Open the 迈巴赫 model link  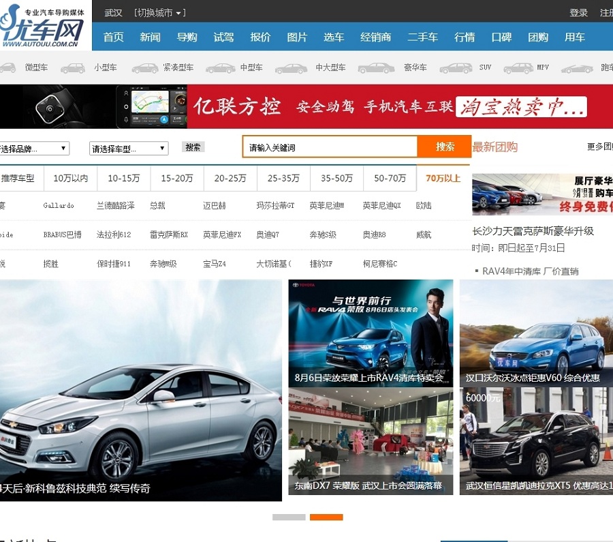click(x=215, y=205)
